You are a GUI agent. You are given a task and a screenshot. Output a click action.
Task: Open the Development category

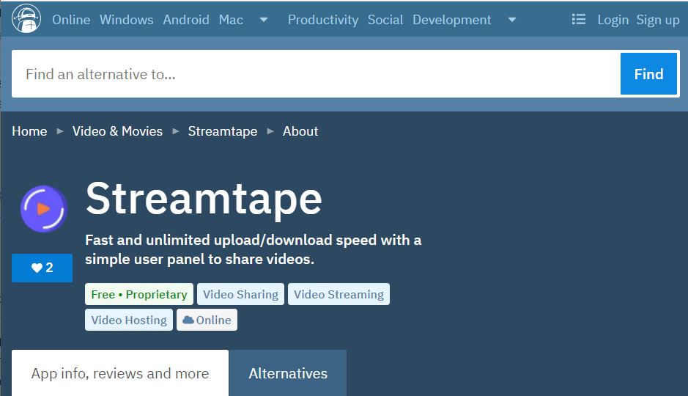tap(451, 20)
